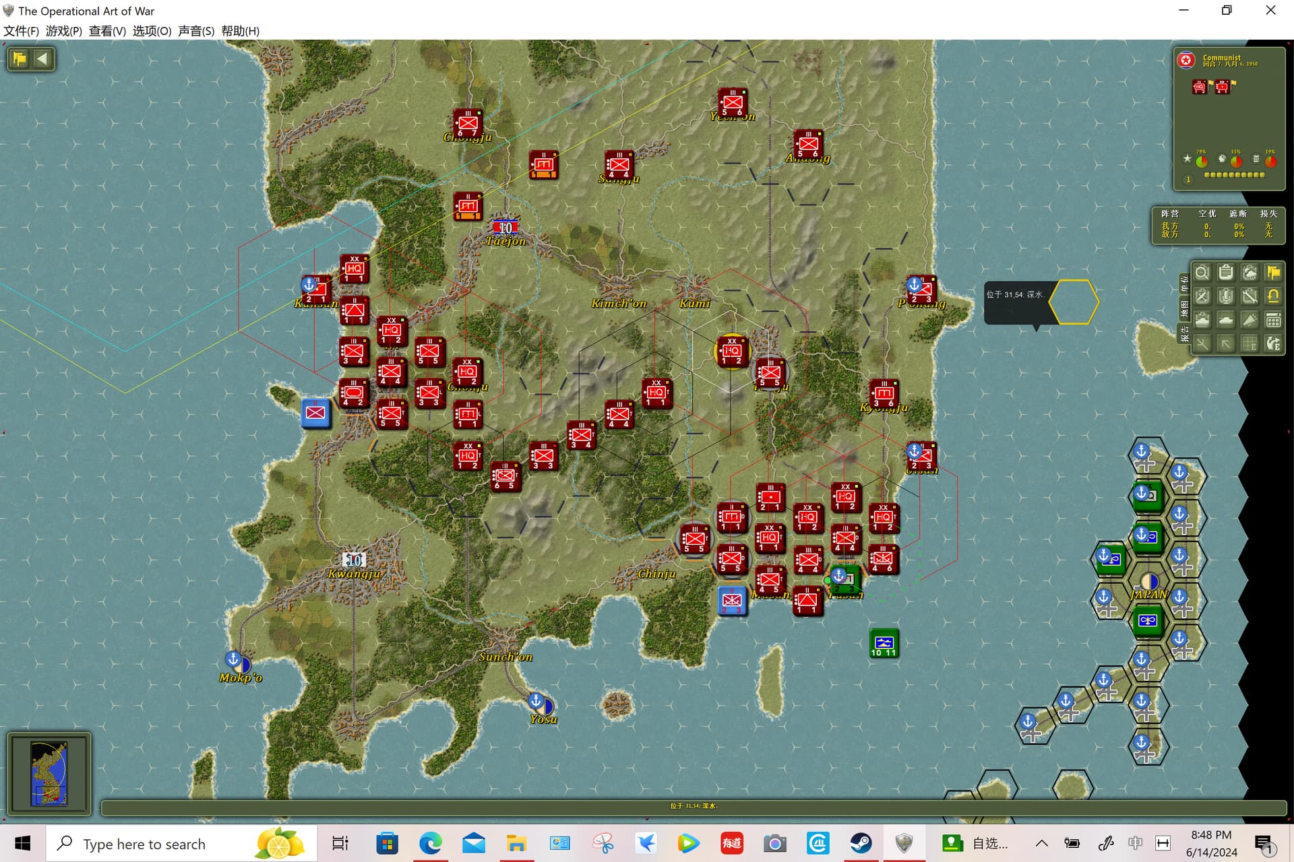
Task: Open Microsoft Edge from the taskbar
Action: 431,843
